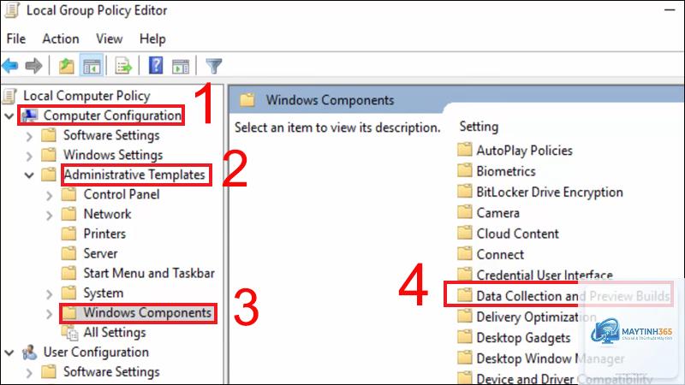685x385 pixels.
Task: Click the Back arrow toolbar icon
Action: click(10, 66)
